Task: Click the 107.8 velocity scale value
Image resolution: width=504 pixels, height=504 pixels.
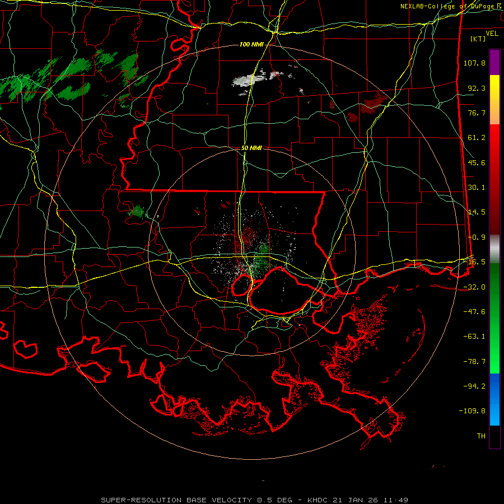Action: 474,63
